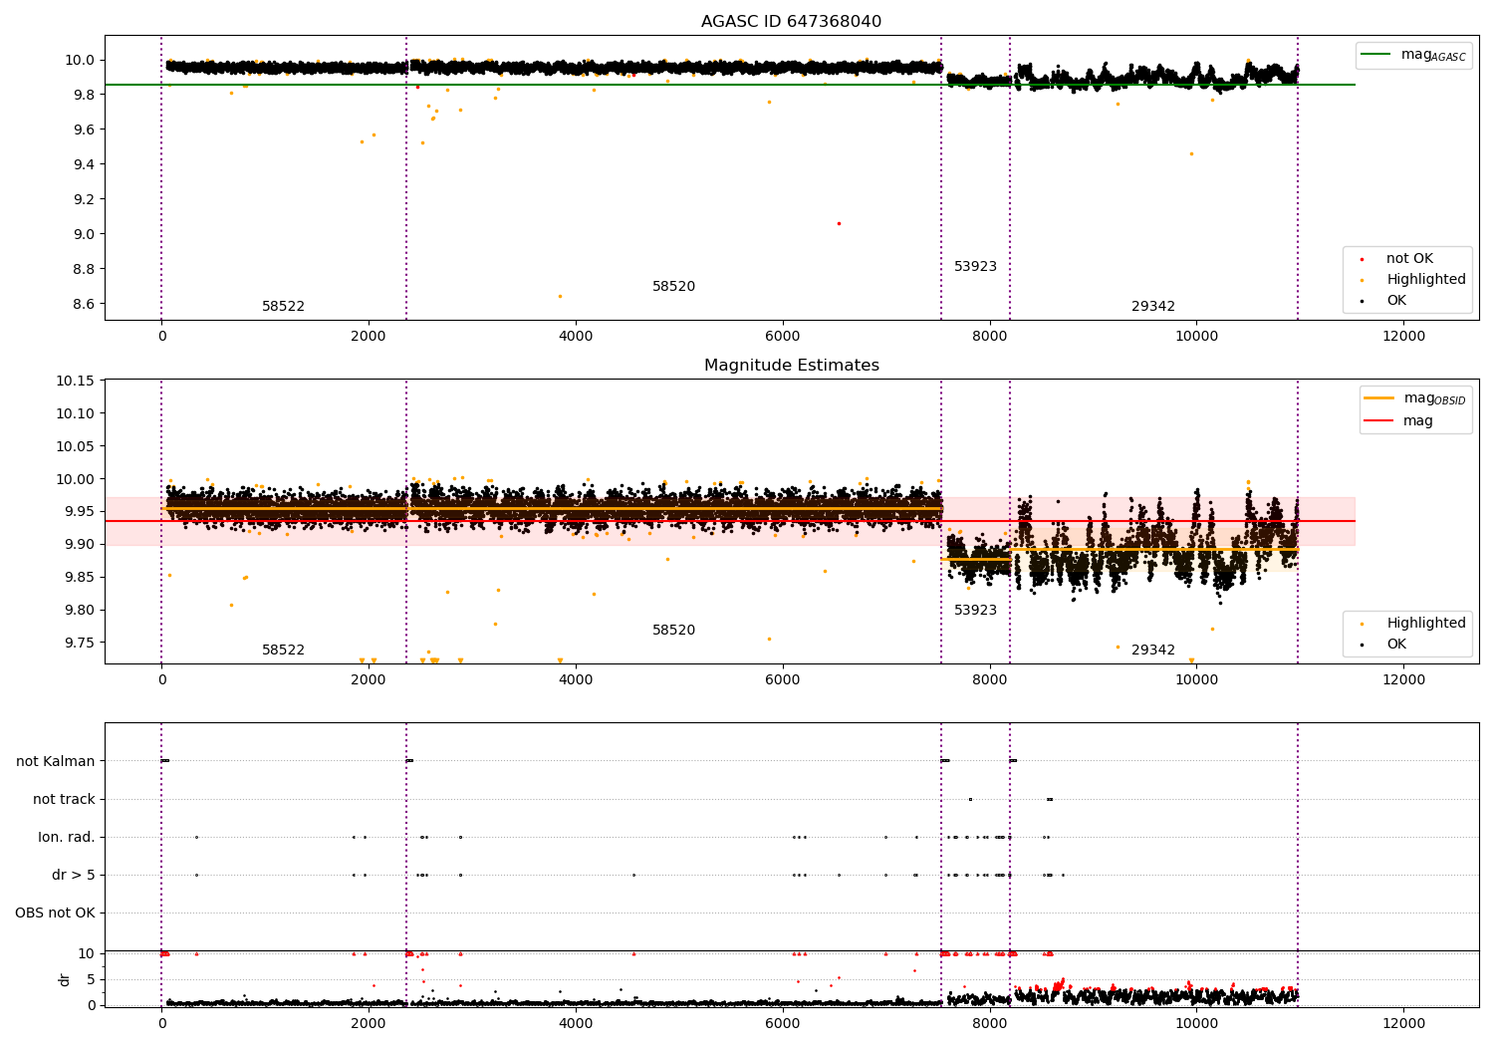Click the y-axis tick '10.15' of Magnitude Estimates
The height and width of the screenshot is (1046, 1494).
click(x=76, y=382)
